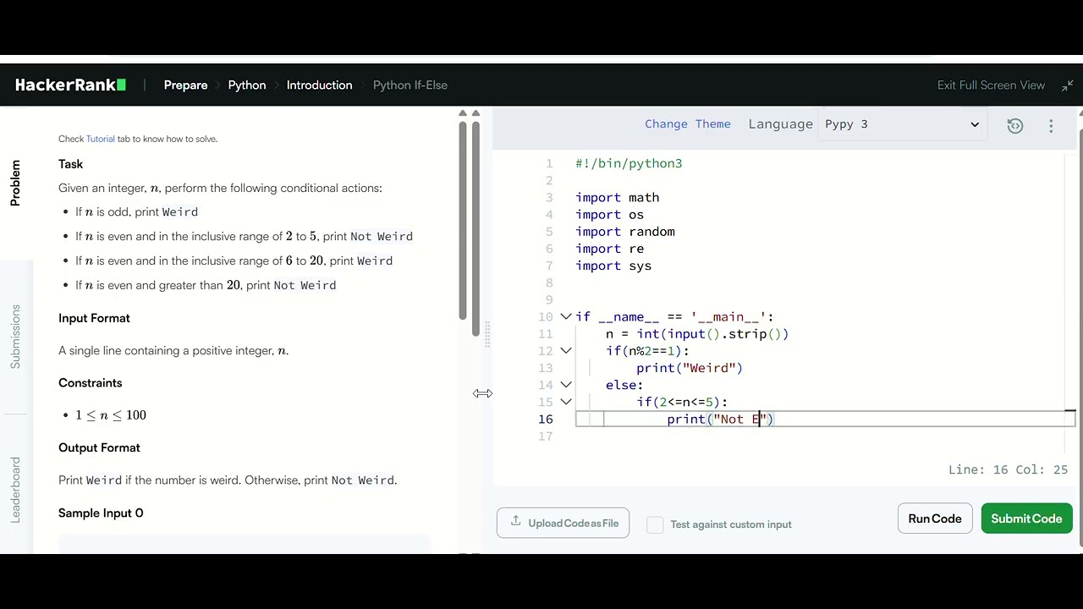The image size is (1083, 609).
Task: Go to Python in the breadcrumb
Action: (x=247, y=85)
